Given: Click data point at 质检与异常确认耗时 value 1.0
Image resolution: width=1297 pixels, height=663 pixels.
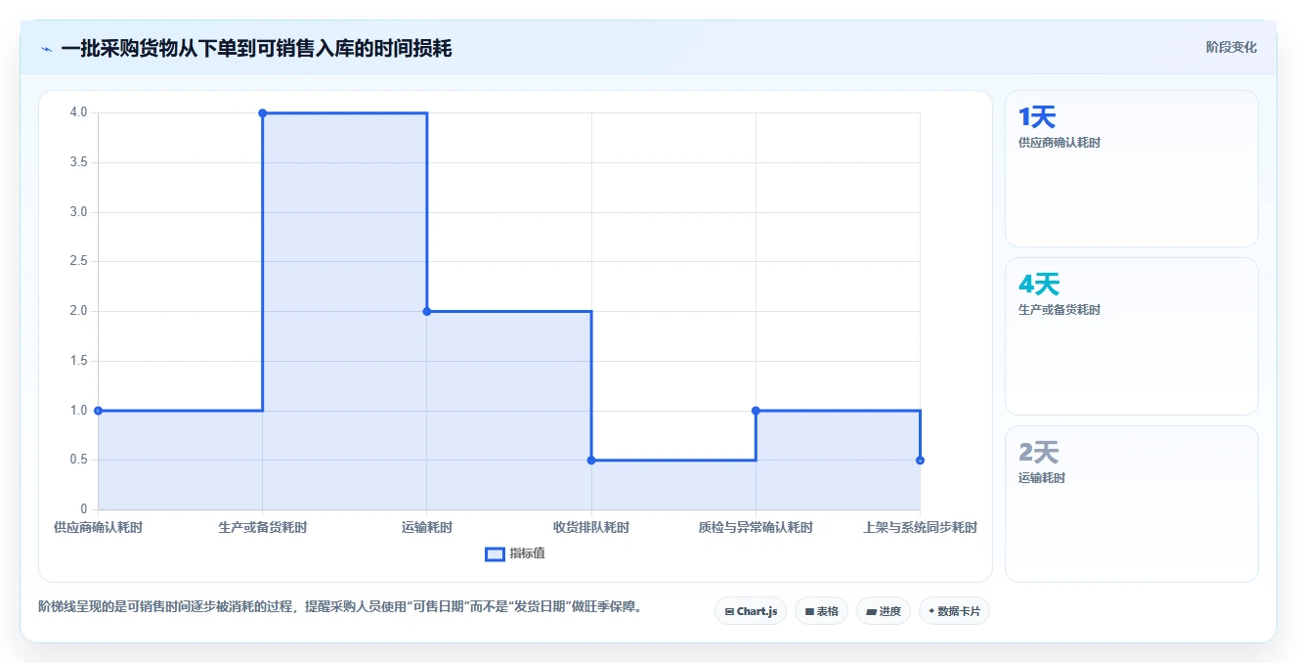Looking at the screenshot, I should coord(756,411).
